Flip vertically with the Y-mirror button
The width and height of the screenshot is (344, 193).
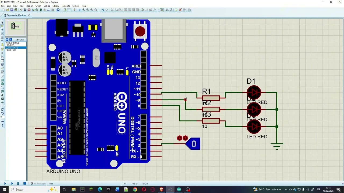coord(2,125)
